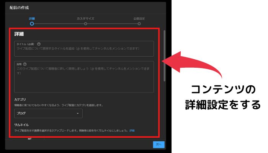
Task: Go to the 公開設定 step
Action: 139,19
